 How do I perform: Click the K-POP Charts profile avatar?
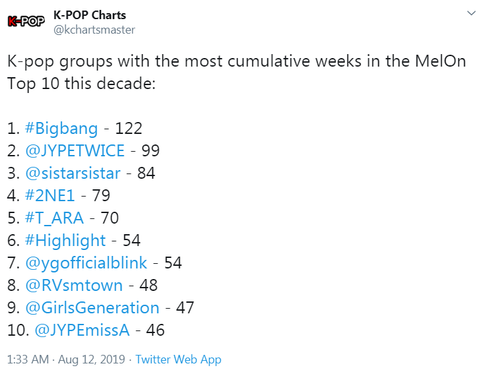[x=26, y=21]
